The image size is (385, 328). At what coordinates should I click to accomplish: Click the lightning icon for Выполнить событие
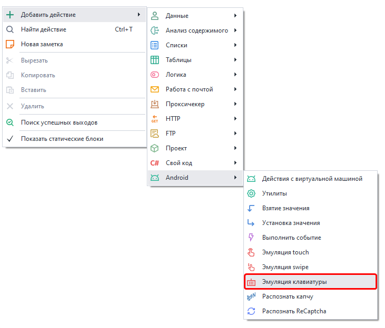point(251,238)
